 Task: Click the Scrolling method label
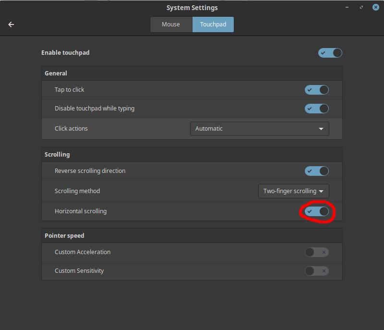(x=77, y=191)
